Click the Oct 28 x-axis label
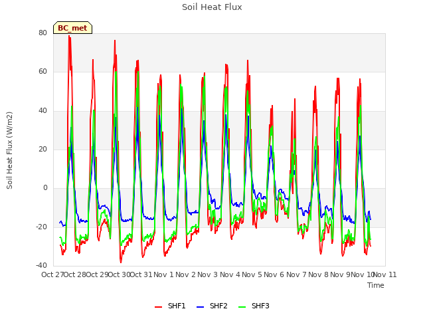425x319 pixels. [x=75, y=274]
